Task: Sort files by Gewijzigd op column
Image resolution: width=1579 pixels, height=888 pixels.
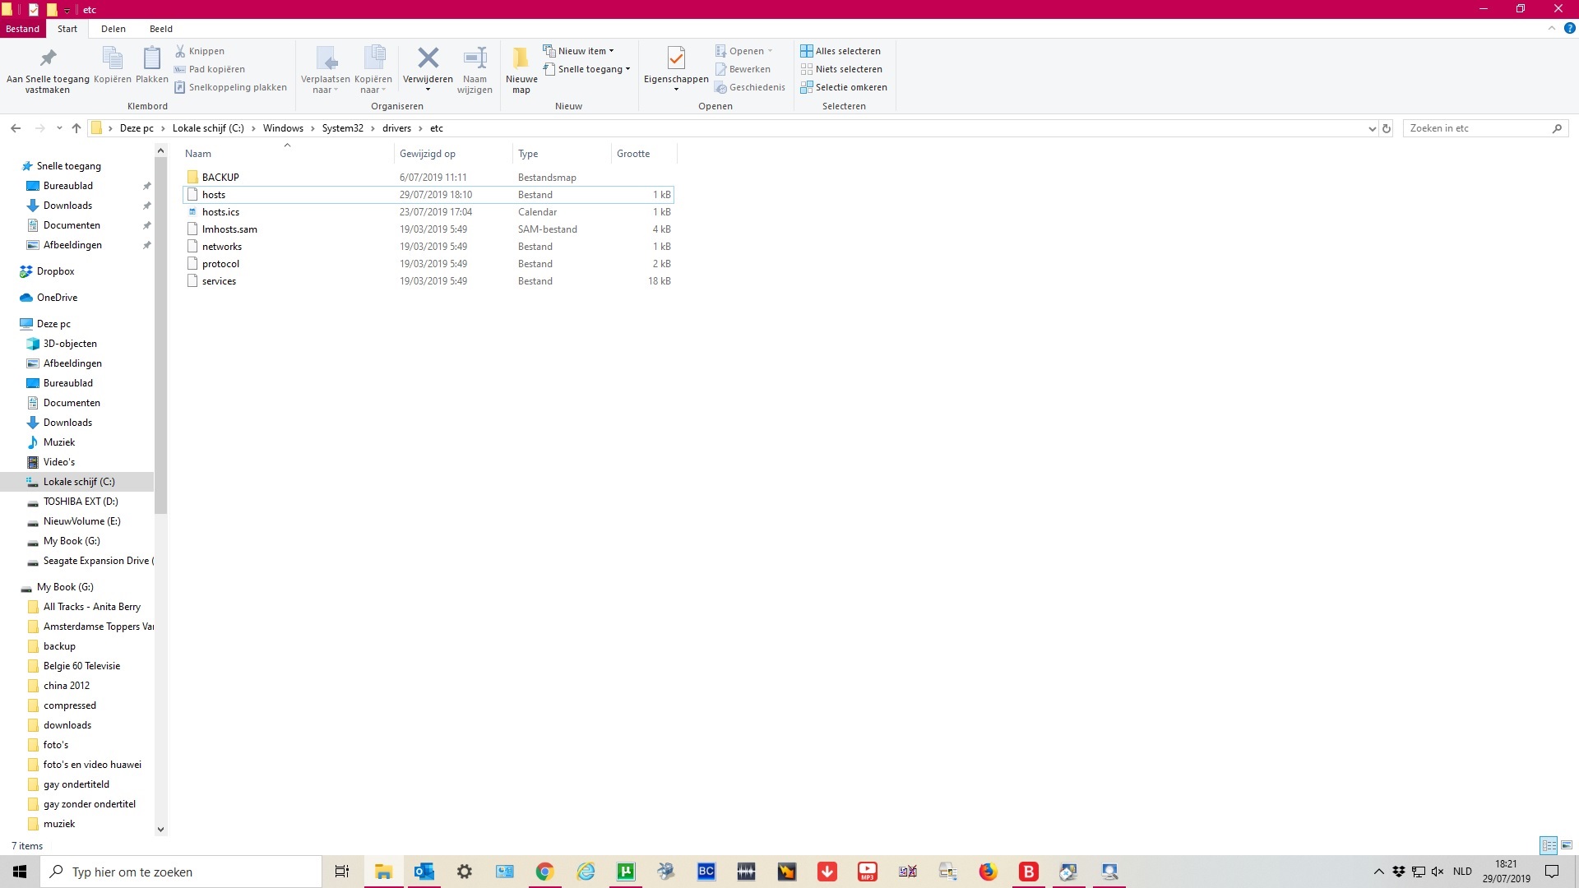Action: (428, 154)
